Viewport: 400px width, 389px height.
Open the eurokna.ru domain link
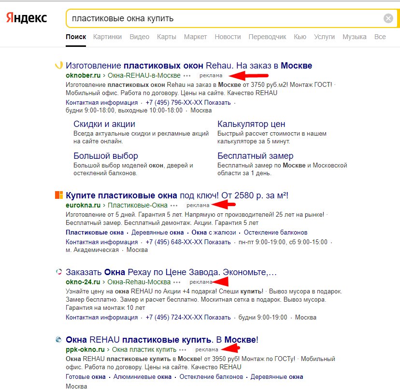[x=83, y=205]
